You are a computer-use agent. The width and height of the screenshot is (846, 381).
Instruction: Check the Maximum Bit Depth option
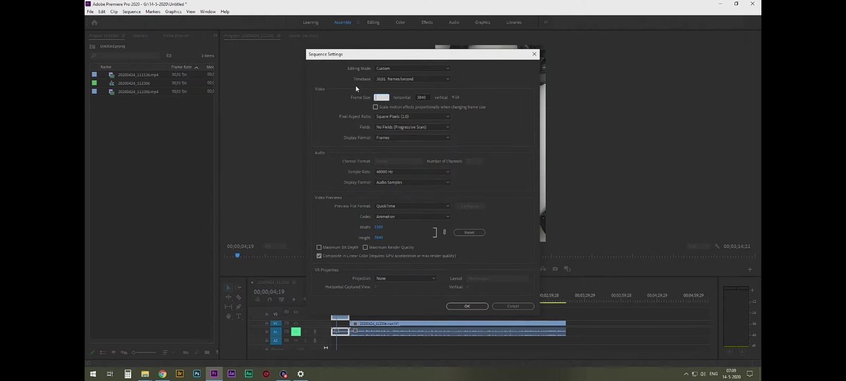[x=319, y=247]
